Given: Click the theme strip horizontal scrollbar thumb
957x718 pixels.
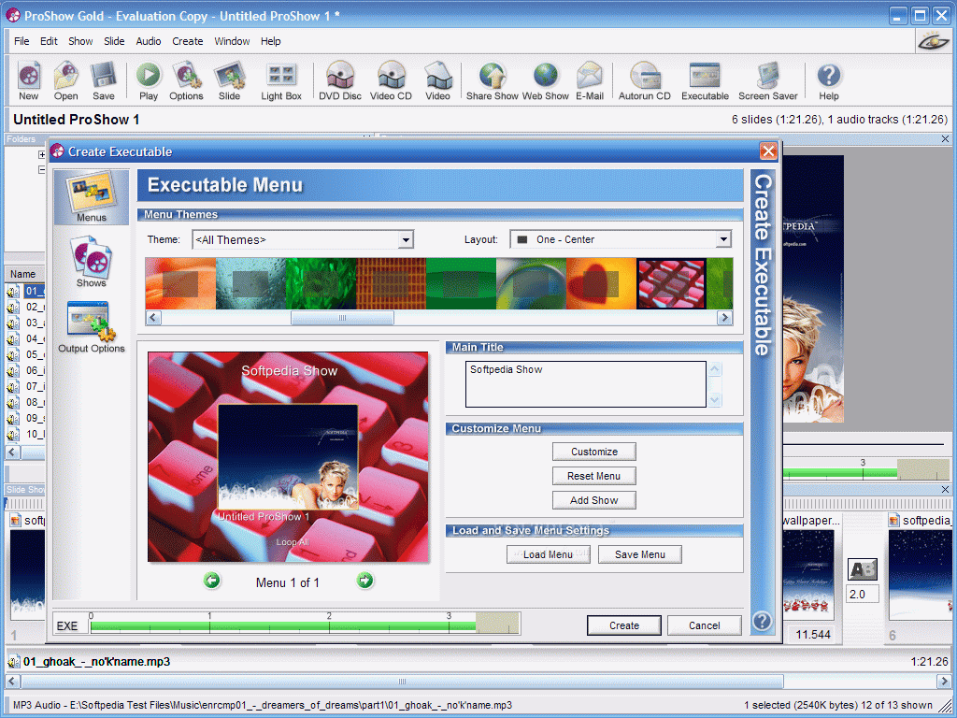Looking at the screenshot, I should point(342,318).
